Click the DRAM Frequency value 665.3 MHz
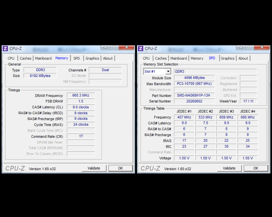This screenshot has height=217, width=272. (81, 96)
